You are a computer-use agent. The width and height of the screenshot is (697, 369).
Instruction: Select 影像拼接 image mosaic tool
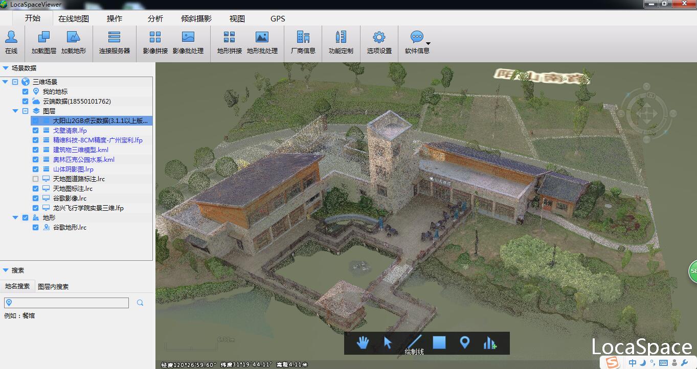155,37
